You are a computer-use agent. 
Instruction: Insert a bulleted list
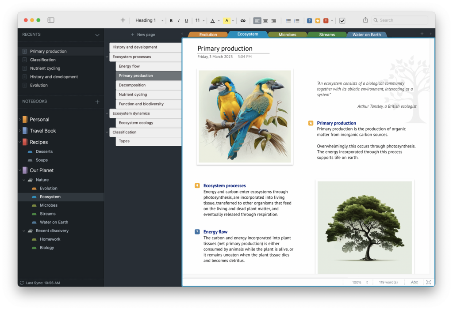coord(288,20)
